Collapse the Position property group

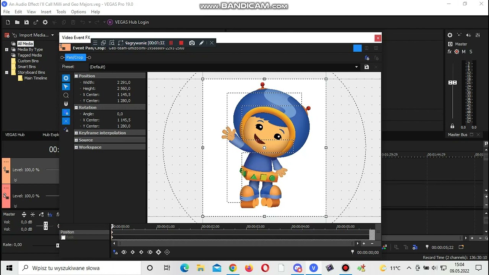(x=76, y=76)
